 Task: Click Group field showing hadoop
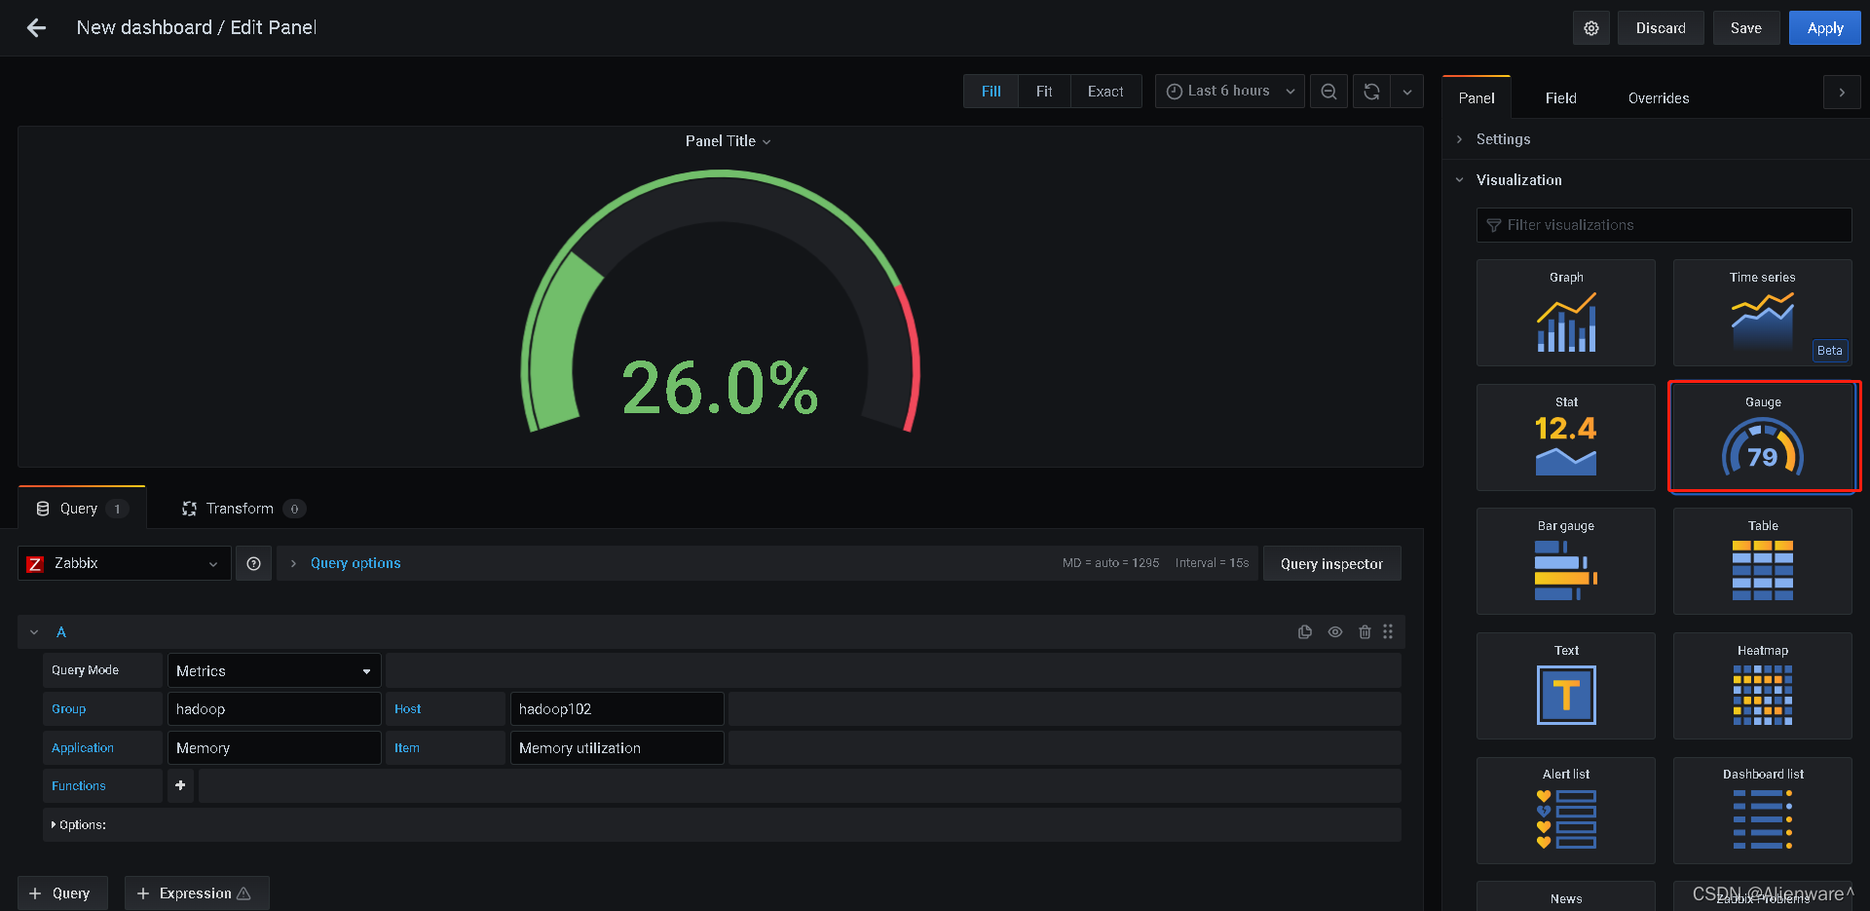click(274, 709)
